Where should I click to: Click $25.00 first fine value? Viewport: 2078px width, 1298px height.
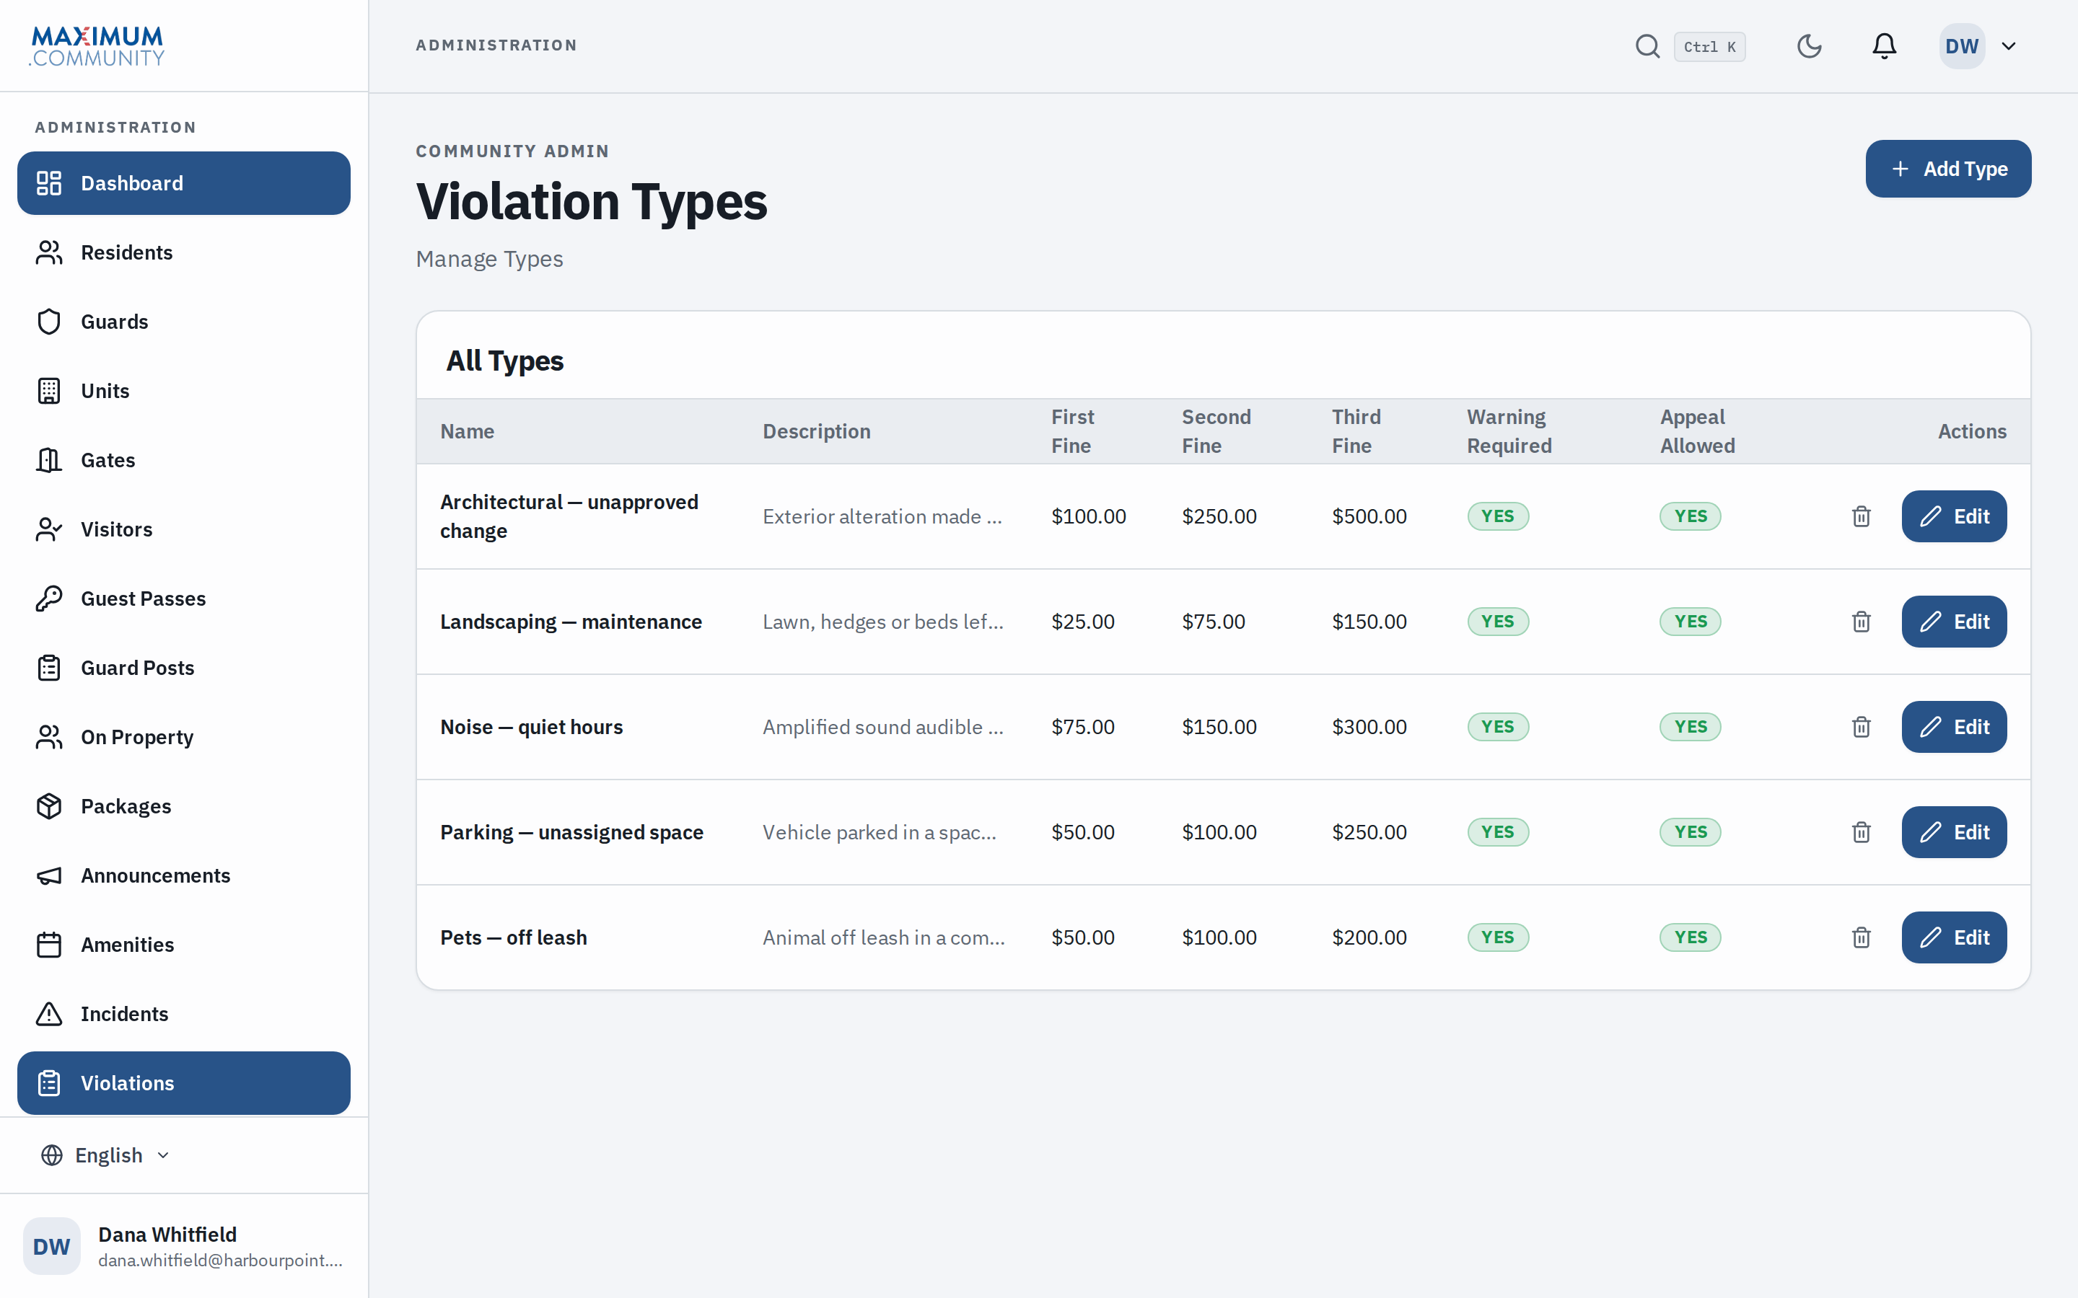click(1083, 622)
